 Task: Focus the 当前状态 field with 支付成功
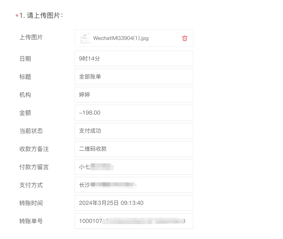[134, 131]
